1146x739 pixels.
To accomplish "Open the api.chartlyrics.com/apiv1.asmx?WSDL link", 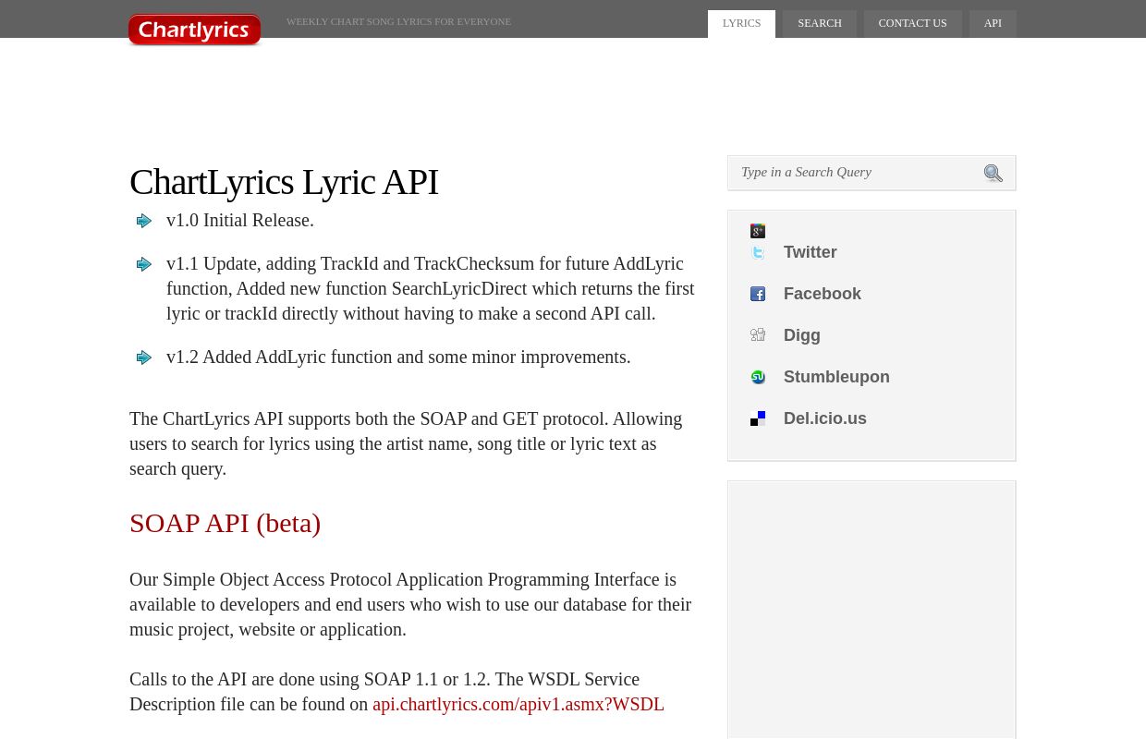I will 518,704.
